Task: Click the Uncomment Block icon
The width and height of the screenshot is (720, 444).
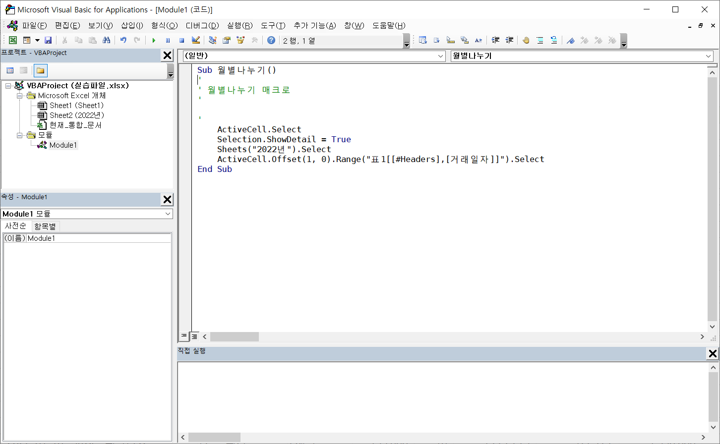Action: tap(554, 40)
